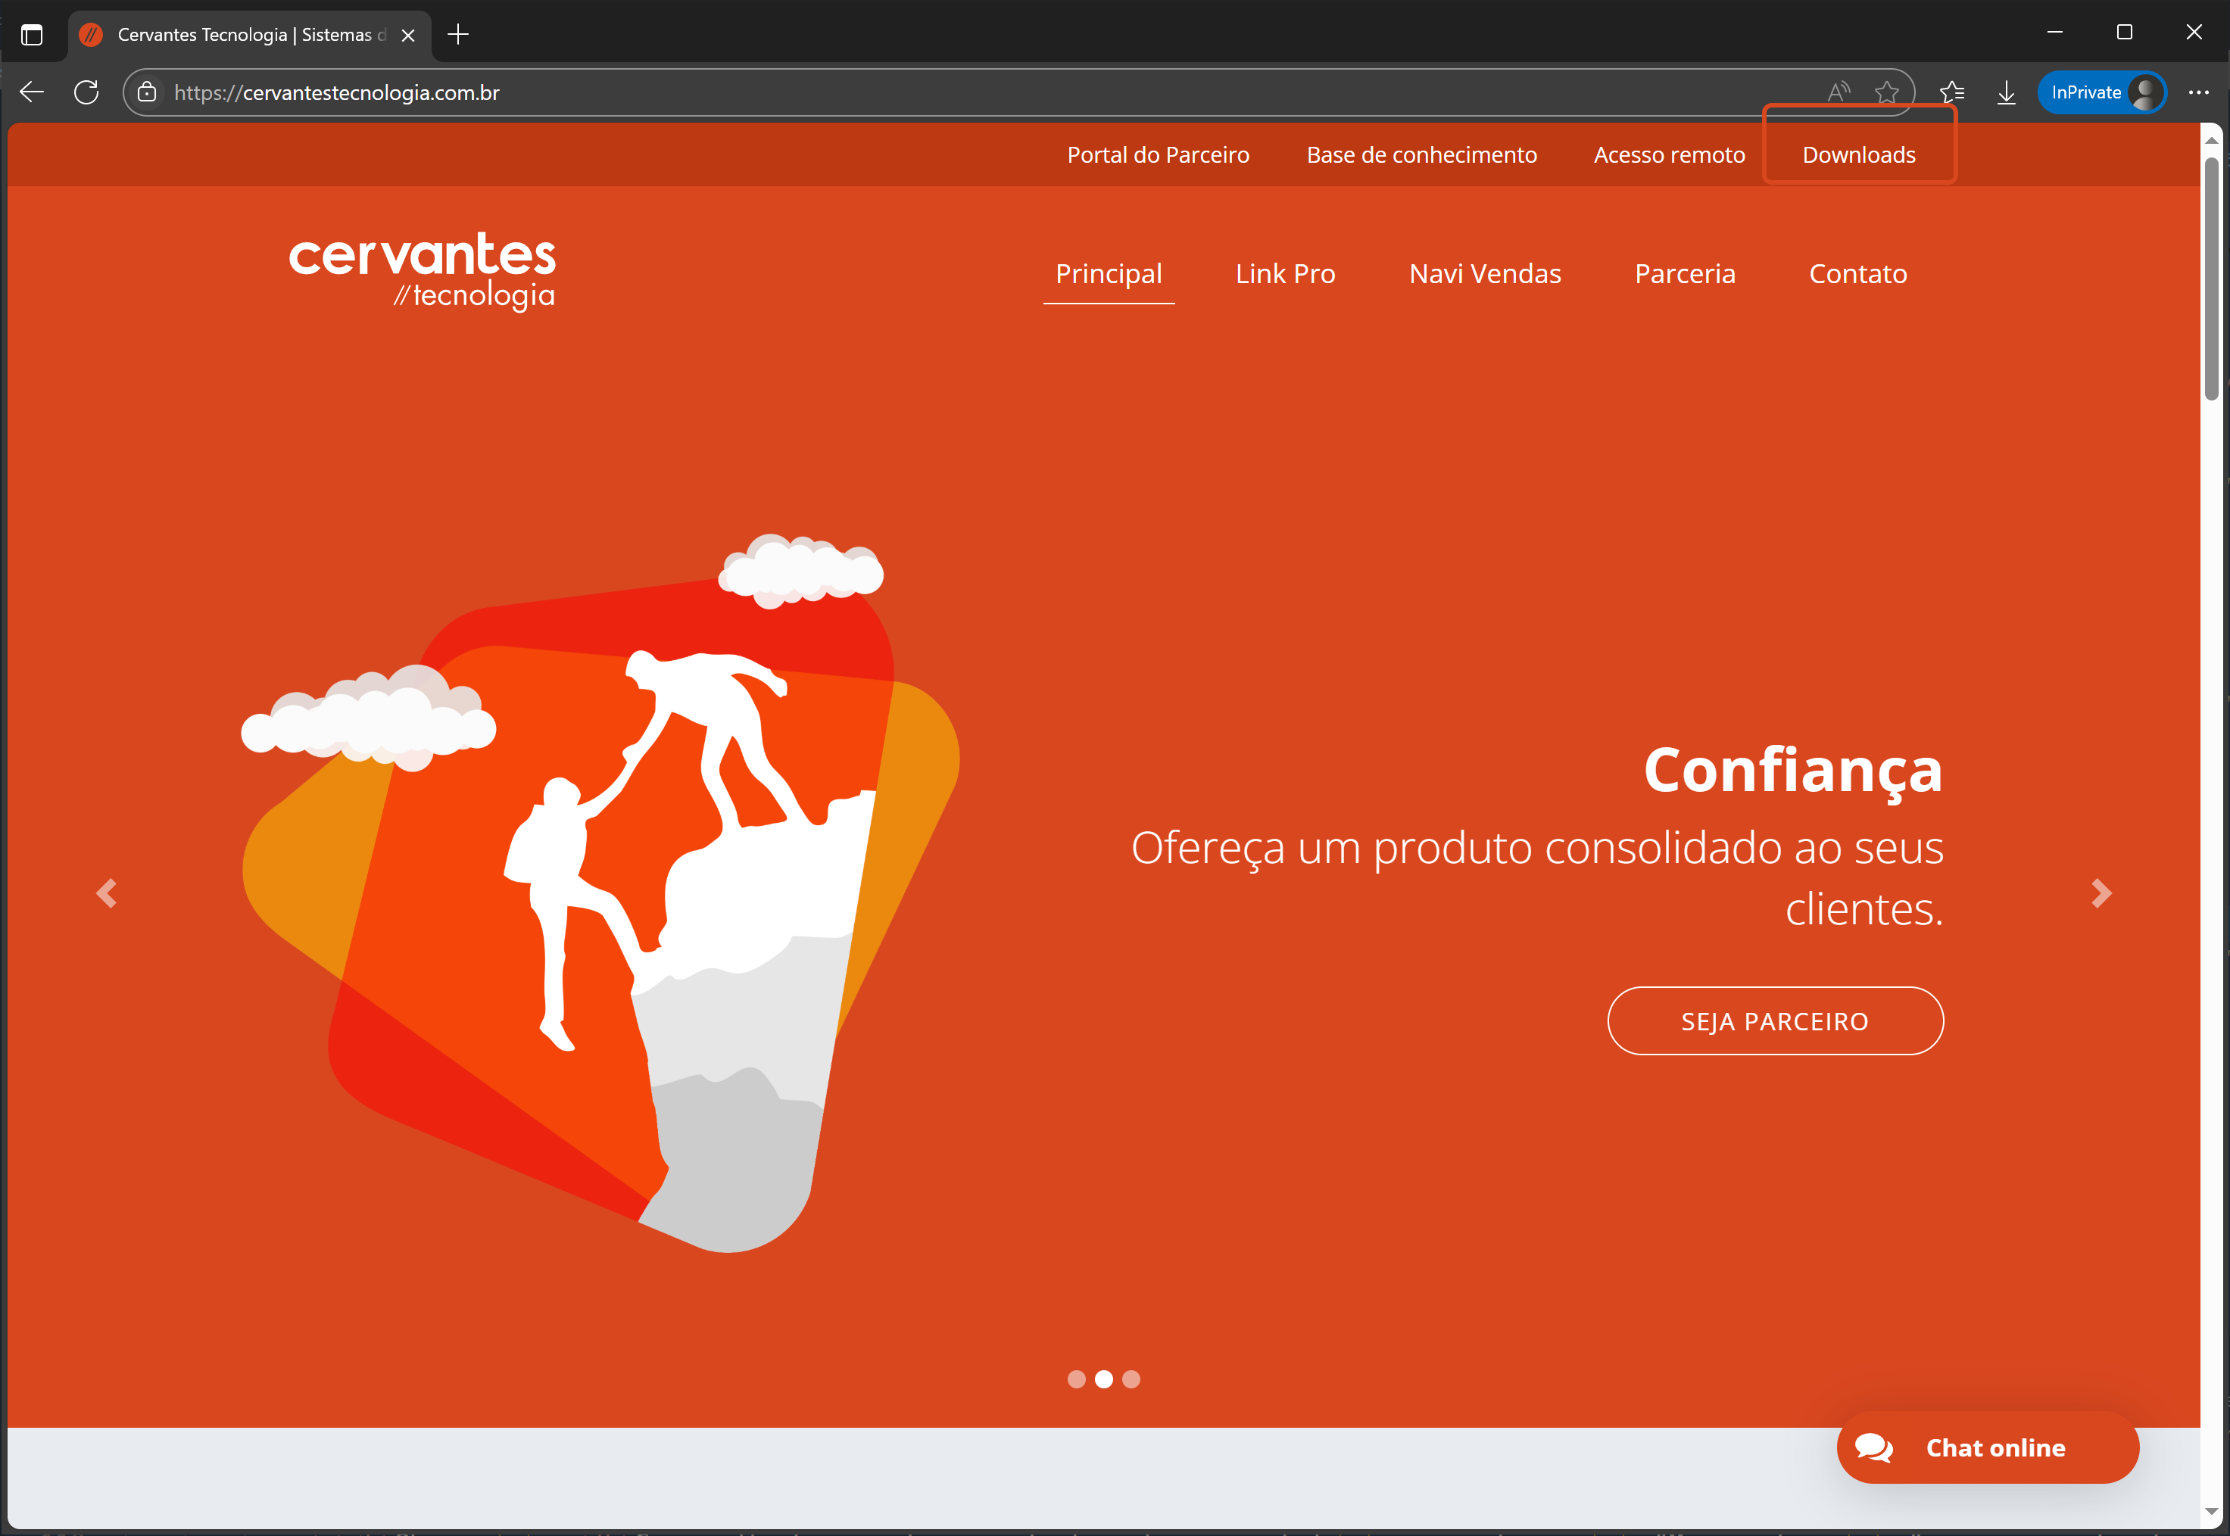Open the Favorites list icon
The image size is (2230, 1536).
click(1952, 92)
